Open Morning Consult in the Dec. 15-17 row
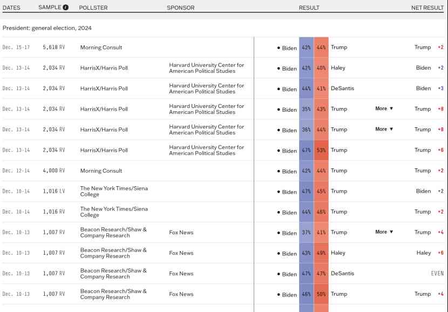448x312 pixels. point(101,48)
